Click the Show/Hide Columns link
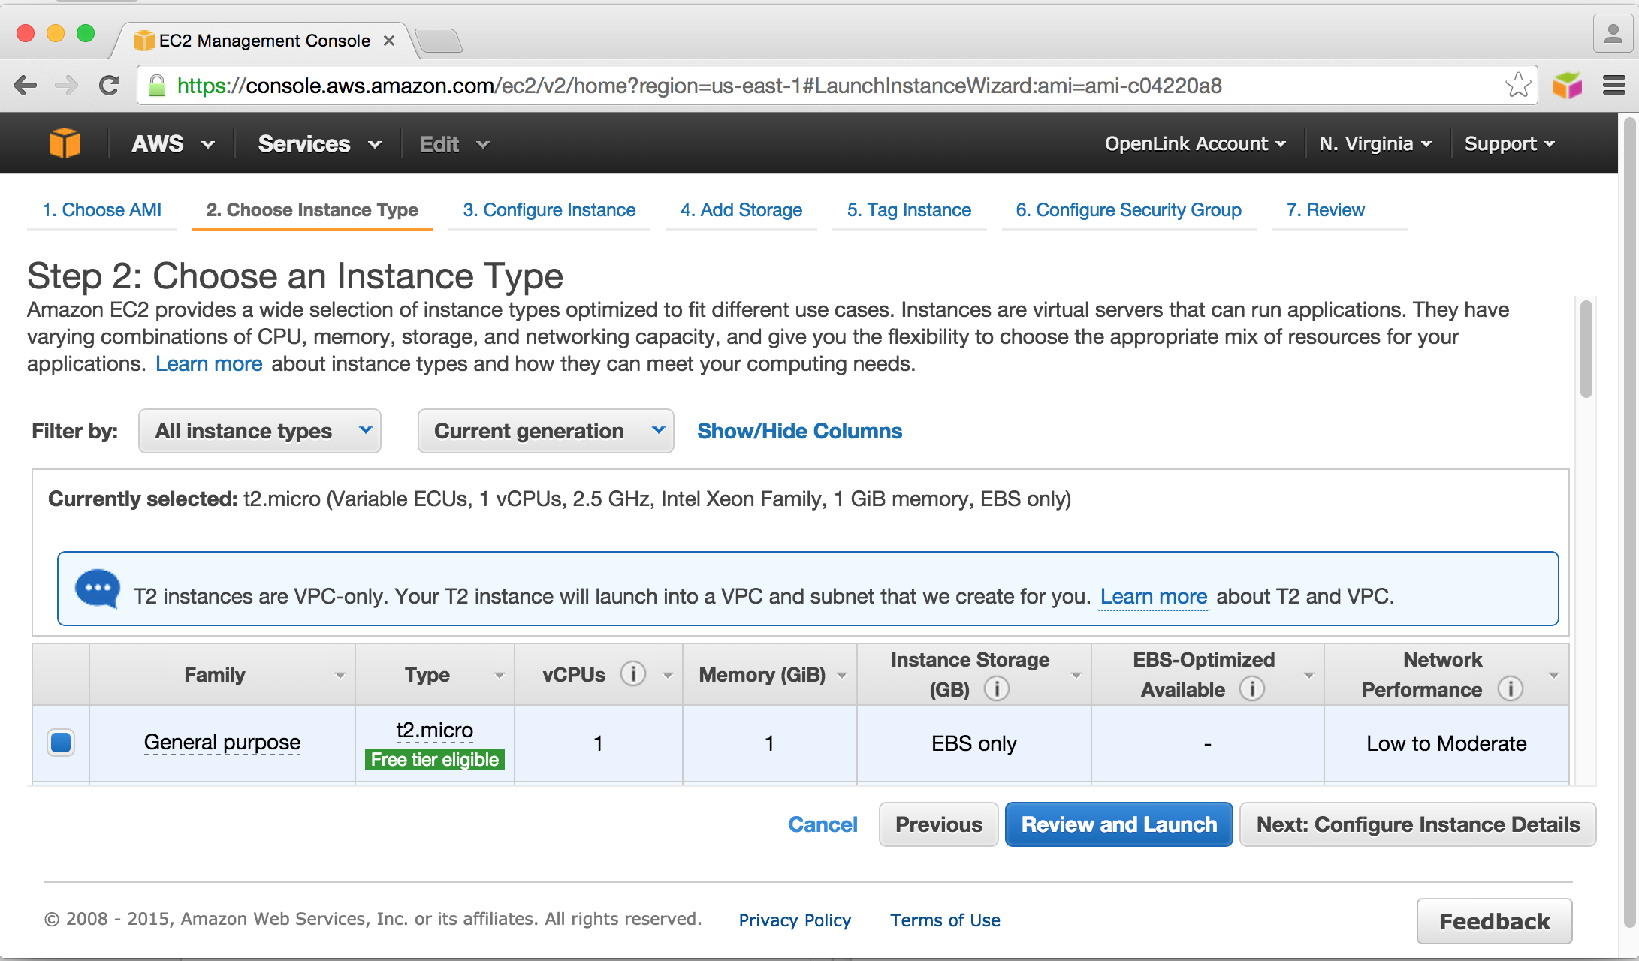This screenshot has height=961, width=1639. (799, 431)
